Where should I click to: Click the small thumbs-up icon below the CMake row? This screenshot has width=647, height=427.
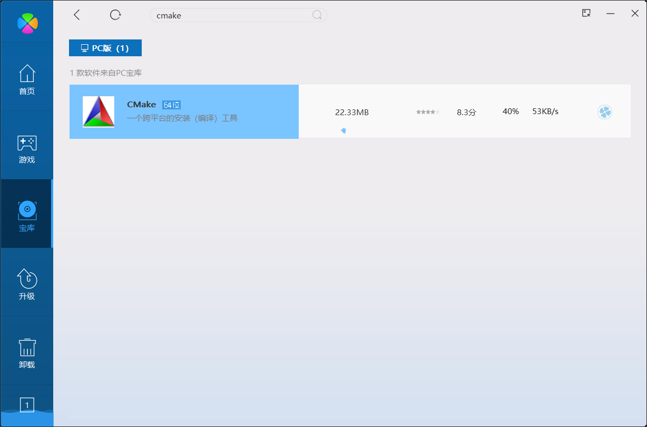pos(344,130)
